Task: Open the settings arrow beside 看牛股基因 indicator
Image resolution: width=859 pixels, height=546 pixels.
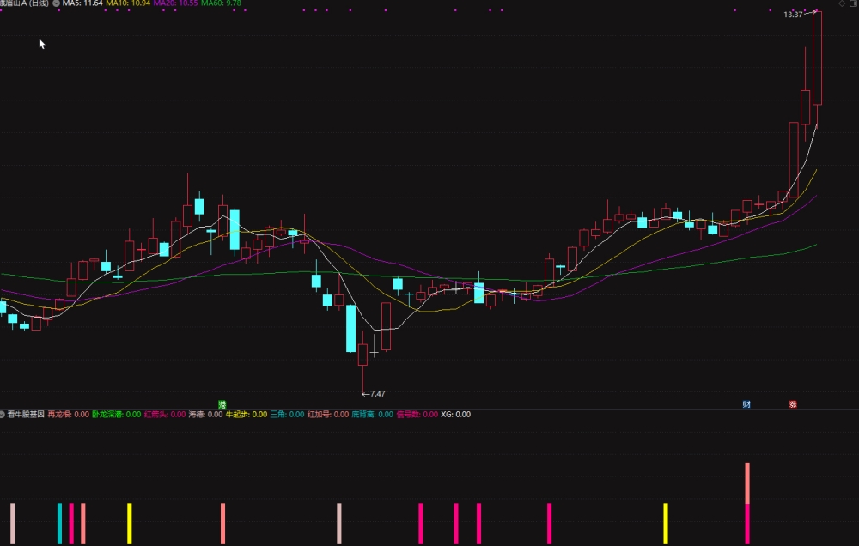Action: [3, 415]
